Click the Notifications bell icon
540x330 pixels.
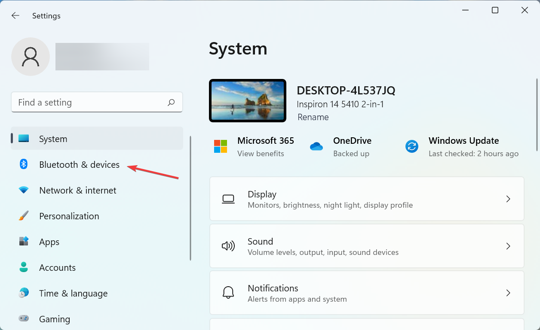point(228,293)
